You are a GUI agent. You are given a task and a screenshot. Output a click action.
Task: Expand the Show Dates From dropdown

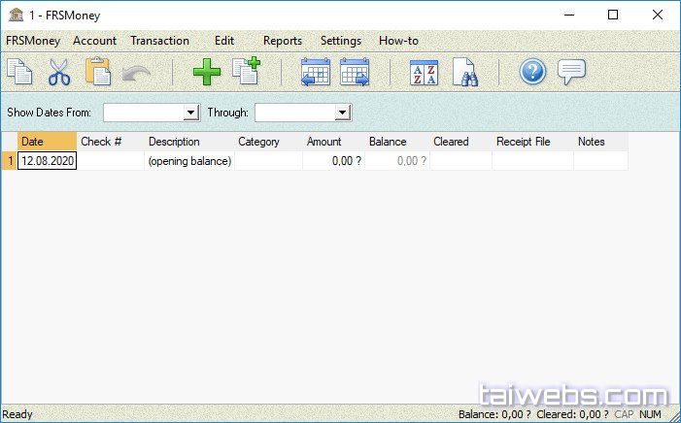pos(190,113)
